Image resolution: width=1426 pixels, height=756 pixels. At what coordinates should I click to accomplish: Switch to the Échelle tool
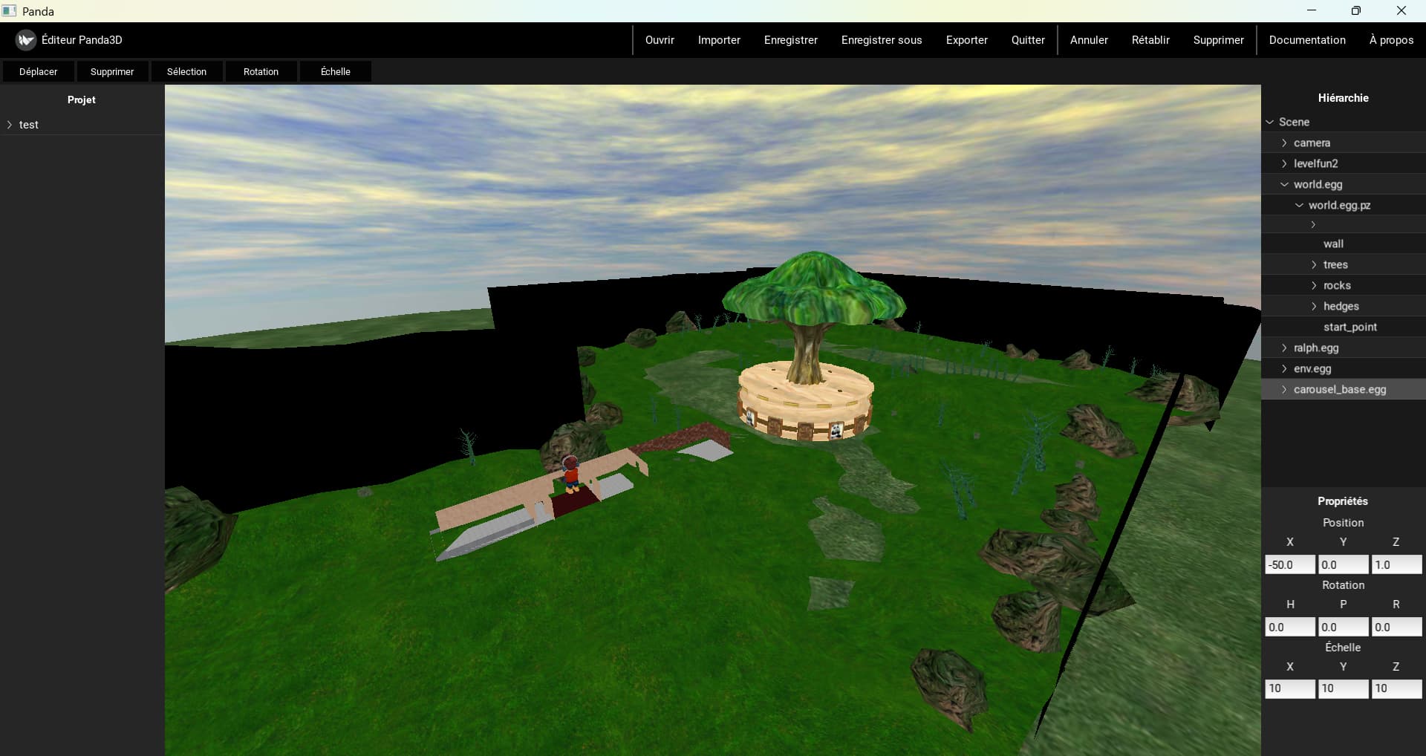click(x=335, y=72)
